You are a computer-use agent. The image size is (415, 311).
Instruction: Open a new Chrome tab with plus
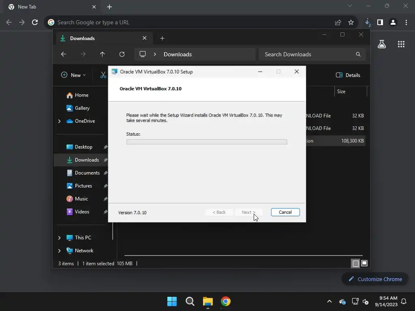[109, 7]
